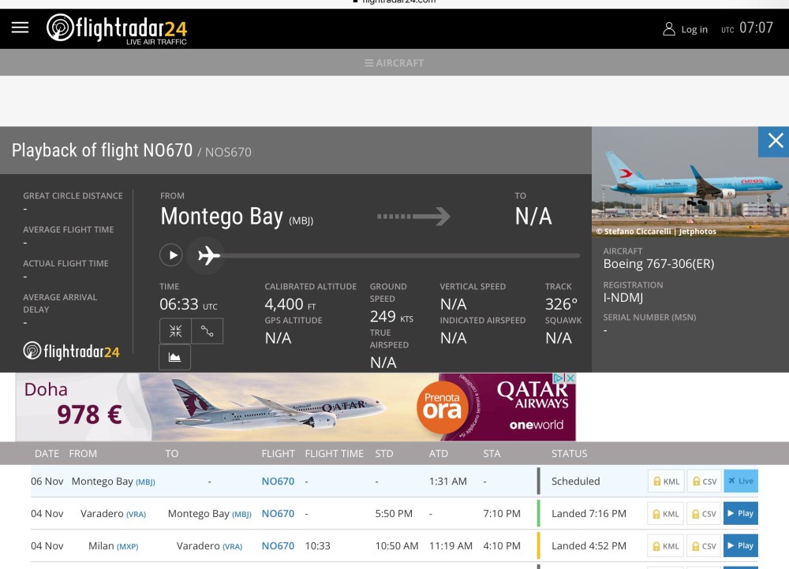Viewport: 789px width, 569px height.
Task: Open NO670 link in 06 Nov row
Action: coord(278,481)
